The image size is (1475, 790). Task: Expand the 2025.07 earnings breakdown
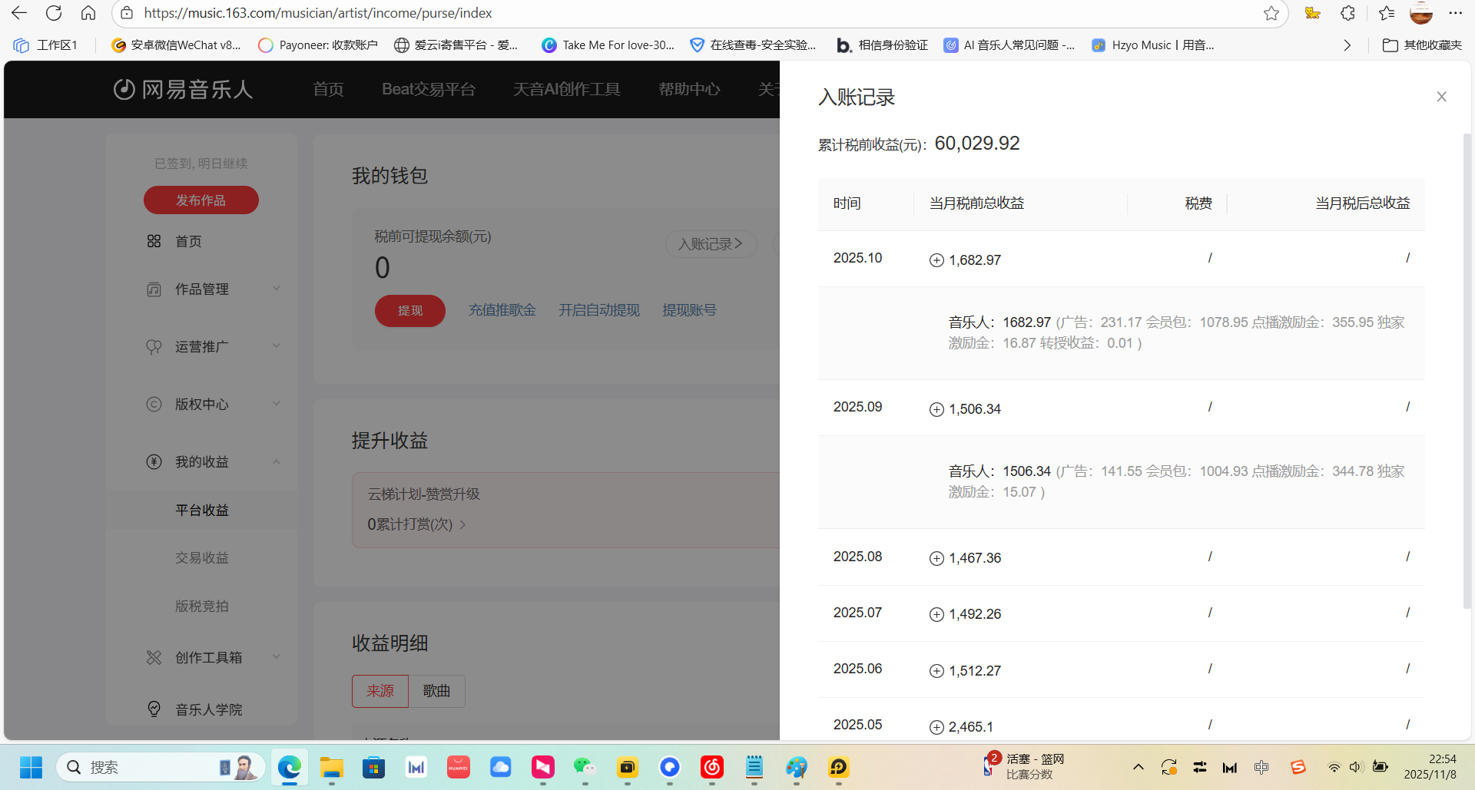point(936,614)
